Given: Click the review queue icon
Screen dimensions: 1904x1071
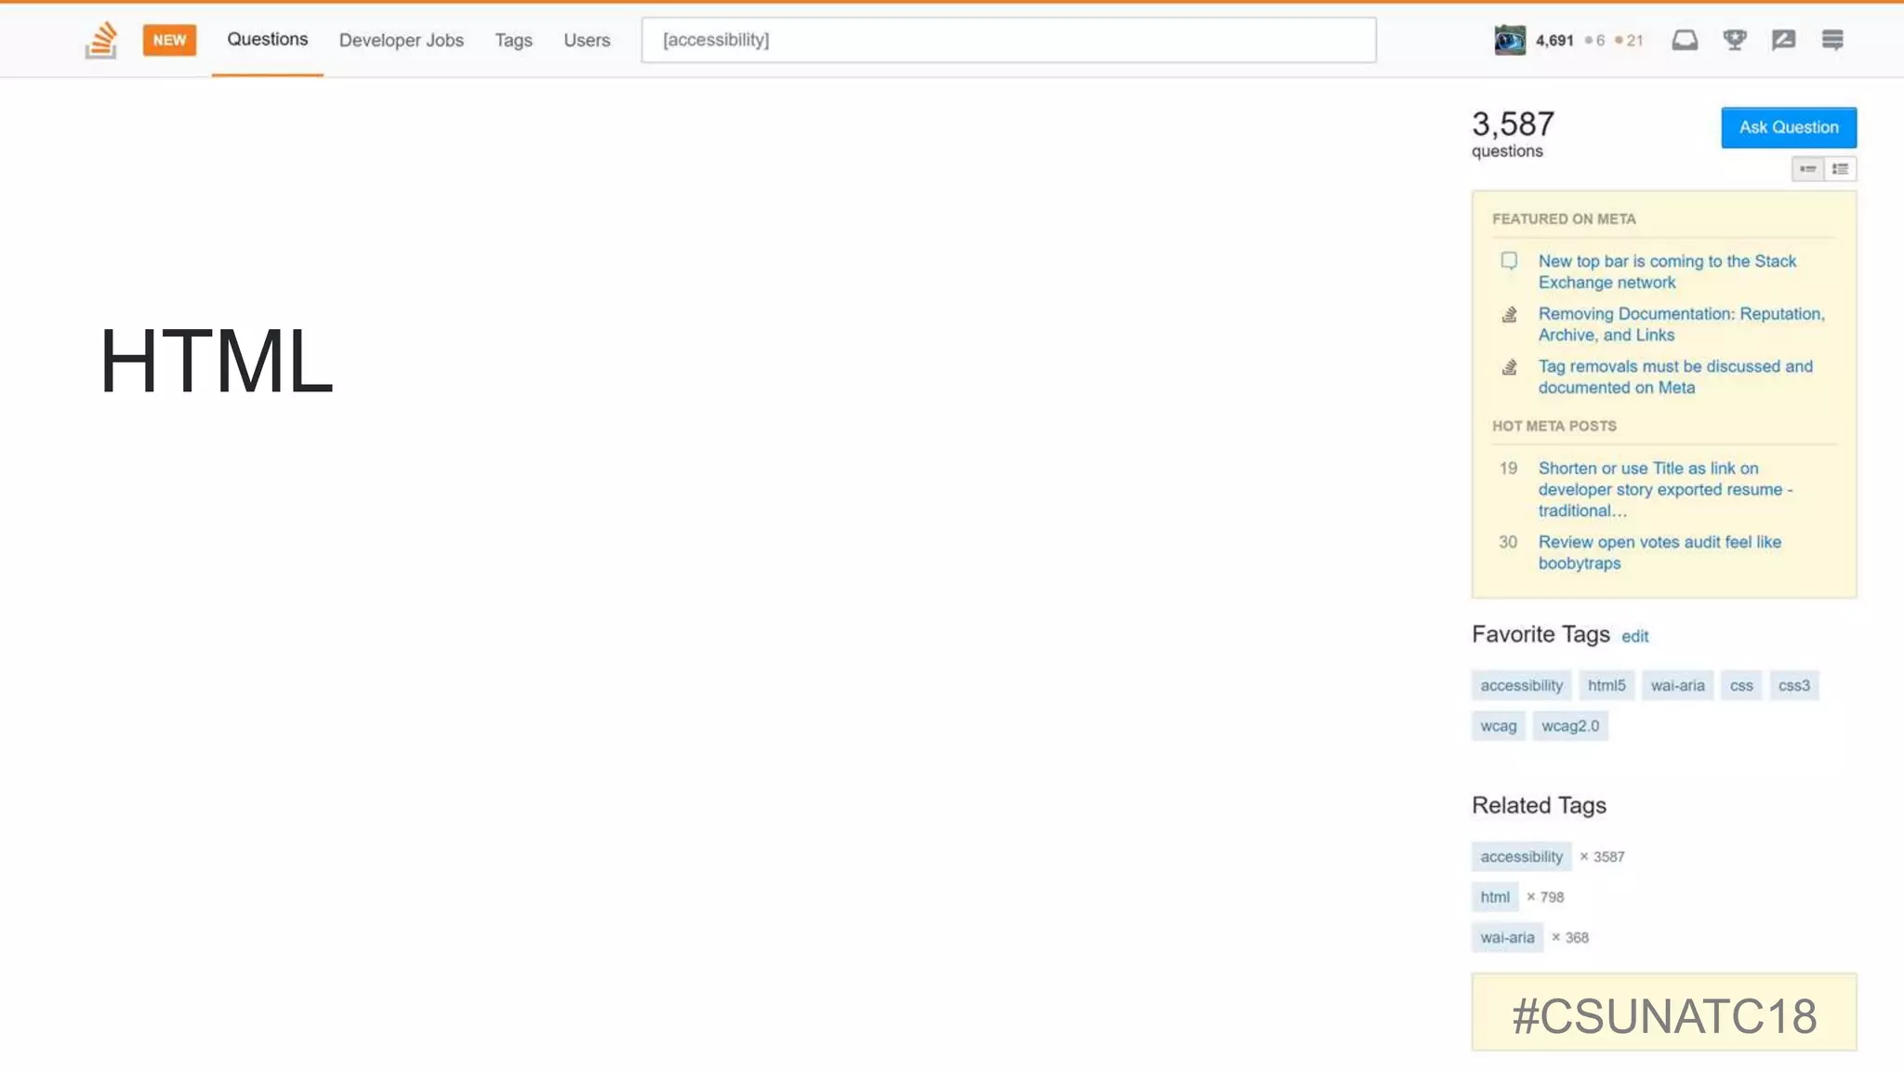Looking at the screenshot, I should pyautogui.click(x=1783, y=40).
